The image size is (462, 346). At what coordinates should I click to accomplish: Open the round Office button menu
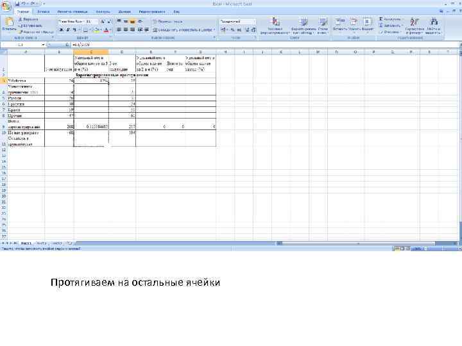(x=6, y=6)
